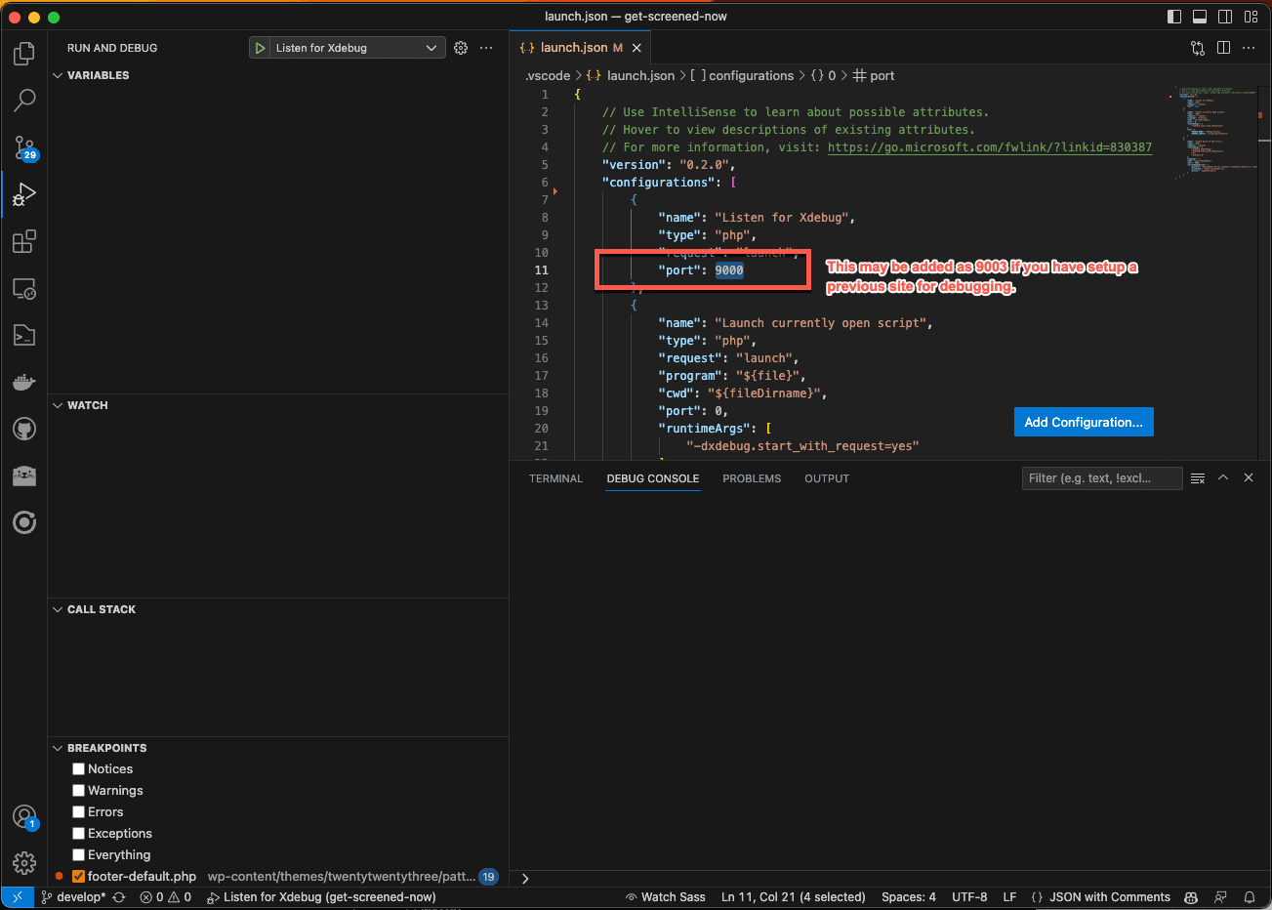The image size is (1272, 910).
Task: Click the Debug Console filter field
Action: pos(1101,477)
